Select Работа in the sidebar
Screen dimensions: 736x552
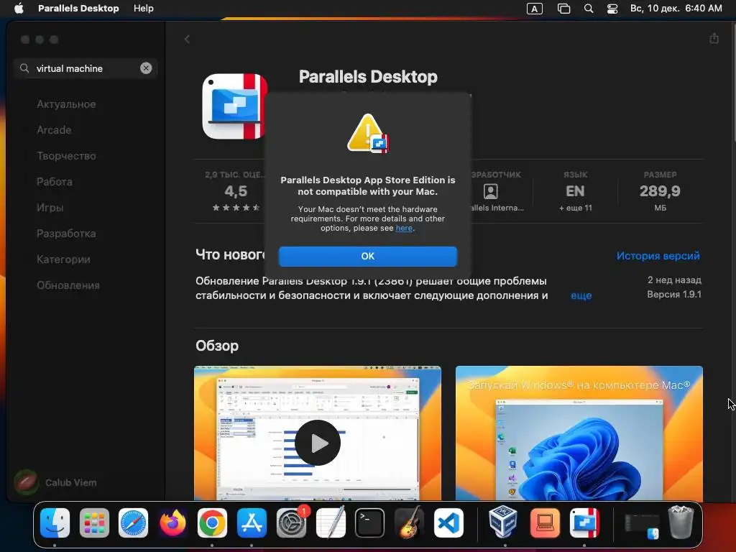click(55, 182)
